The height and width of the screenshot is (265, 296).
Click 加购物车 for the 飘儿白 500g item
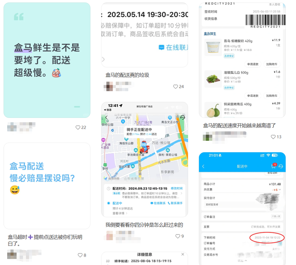[x=271, y=96]
